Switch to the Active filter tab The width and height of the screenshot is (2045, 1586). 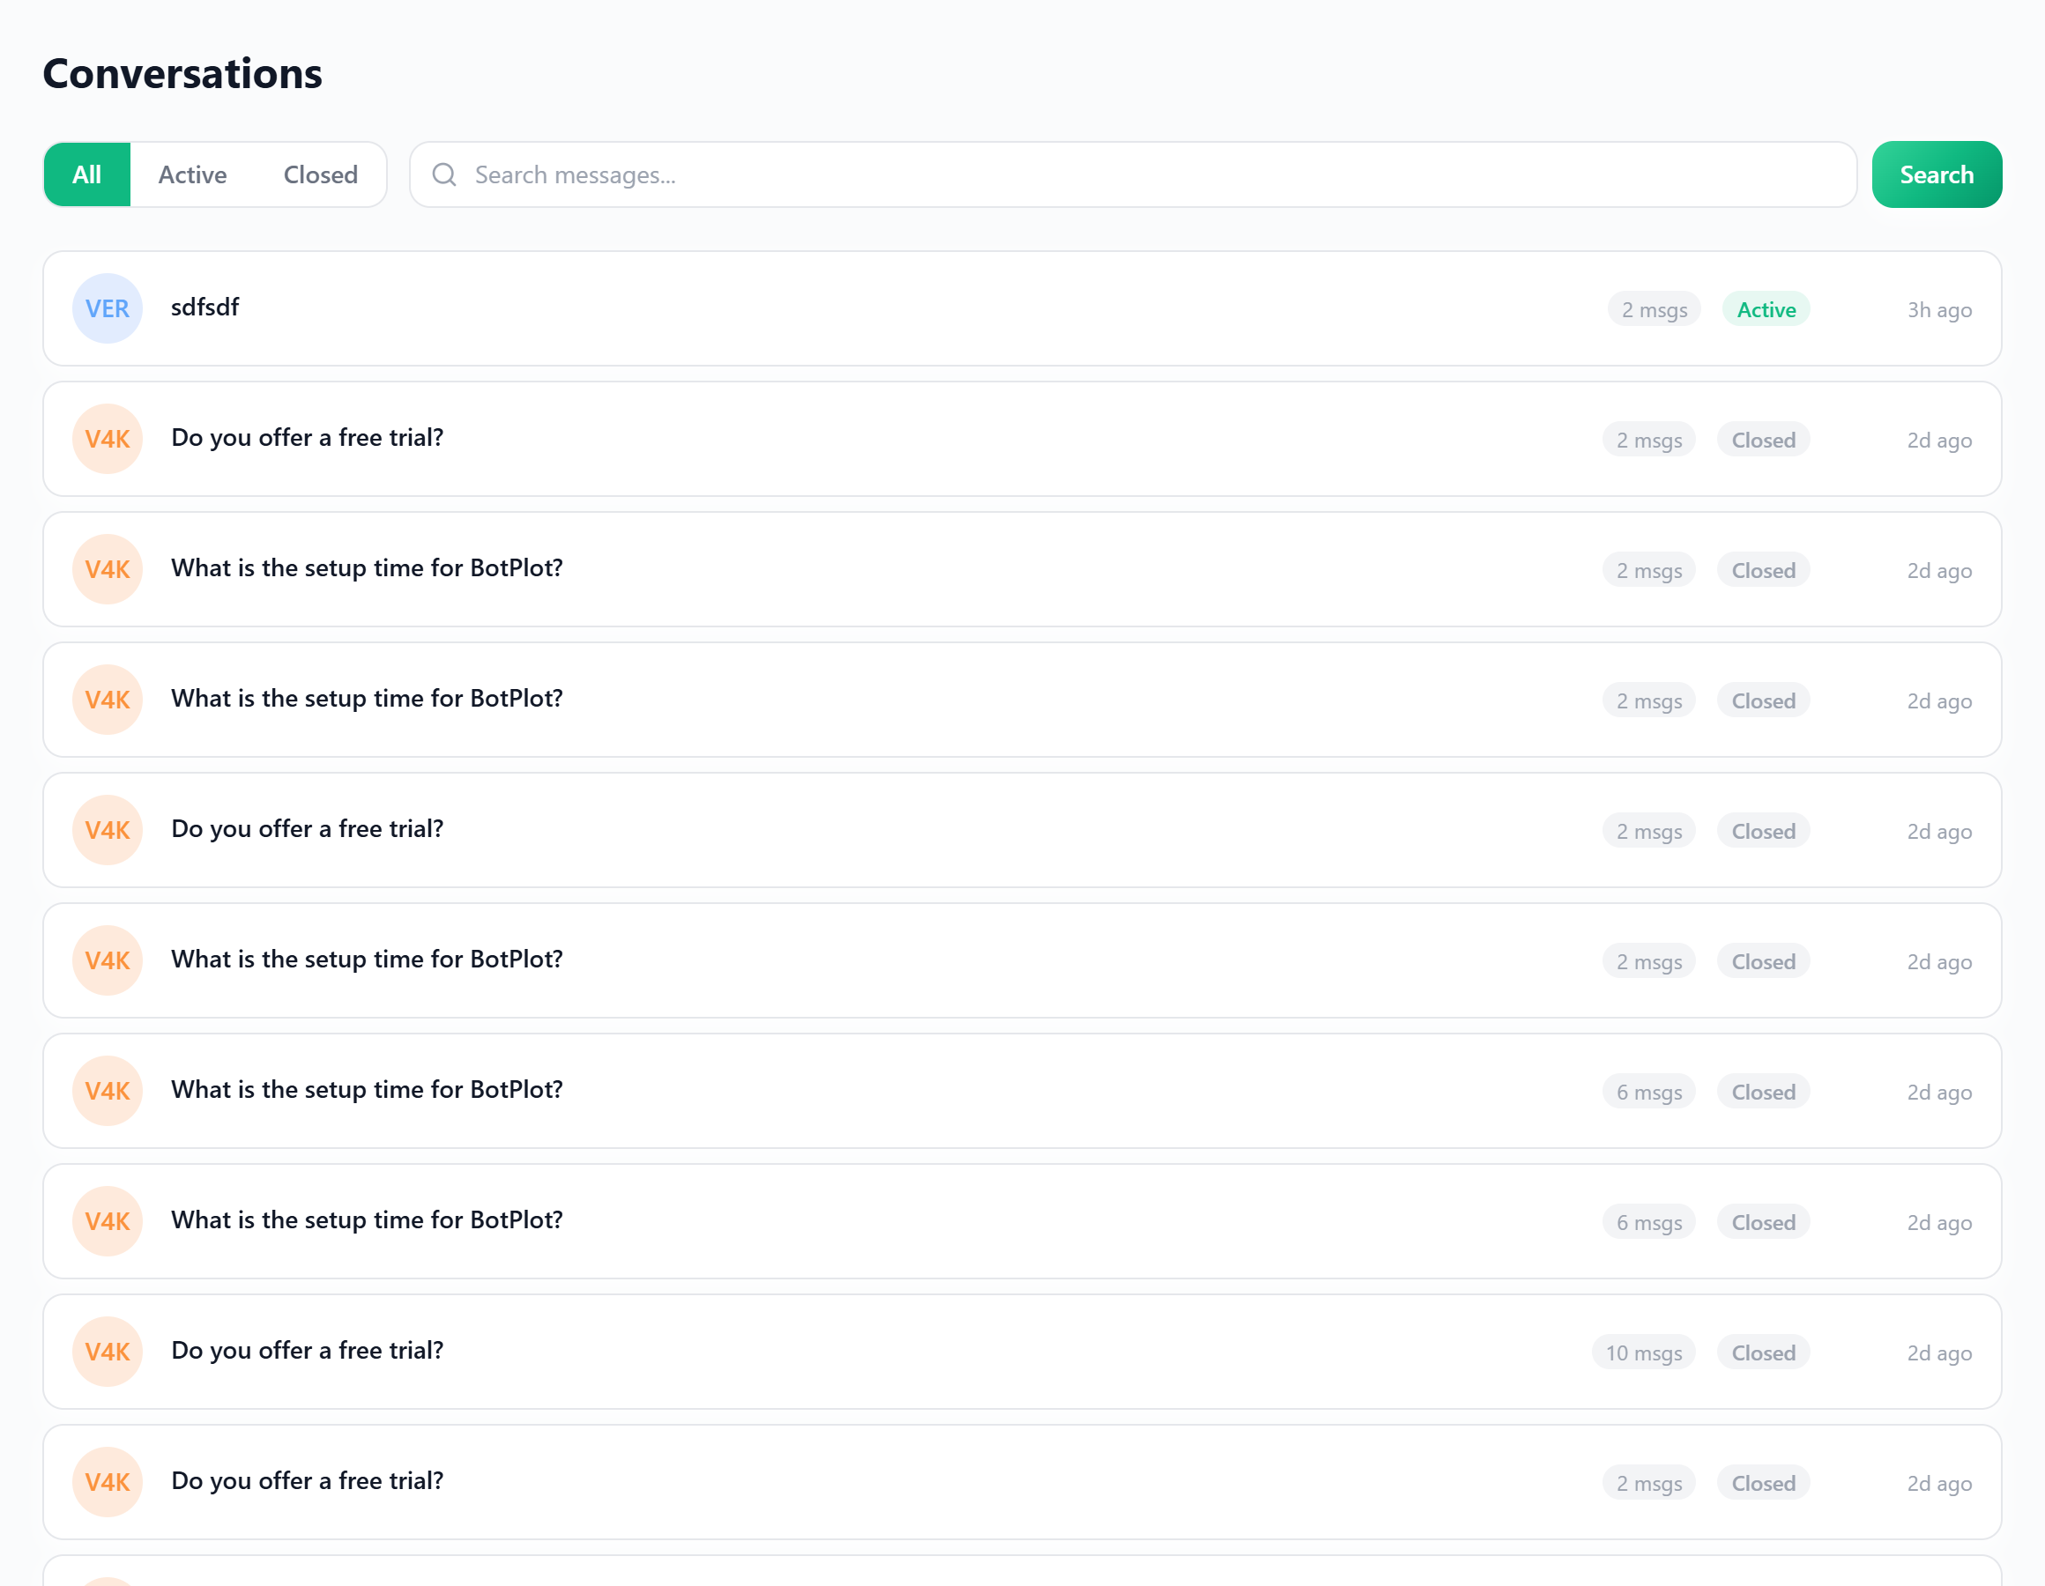(192, 175)
